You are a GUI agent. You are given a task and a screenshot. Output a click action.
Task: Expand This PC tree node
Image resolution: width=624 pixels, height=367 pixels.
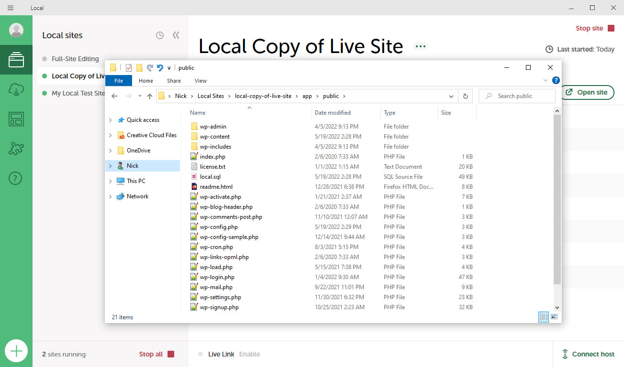pyautogui.click(x=111, y=181)
